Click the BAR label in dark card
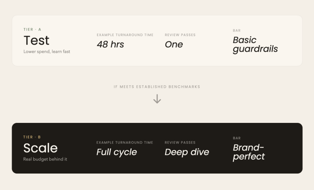The image size is (314, 190). (237, 138)
